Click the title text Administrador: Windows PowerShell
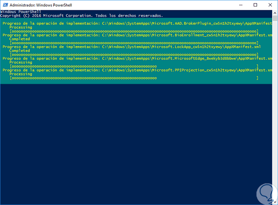Screen dimensions: 278x205 point(41,5)
